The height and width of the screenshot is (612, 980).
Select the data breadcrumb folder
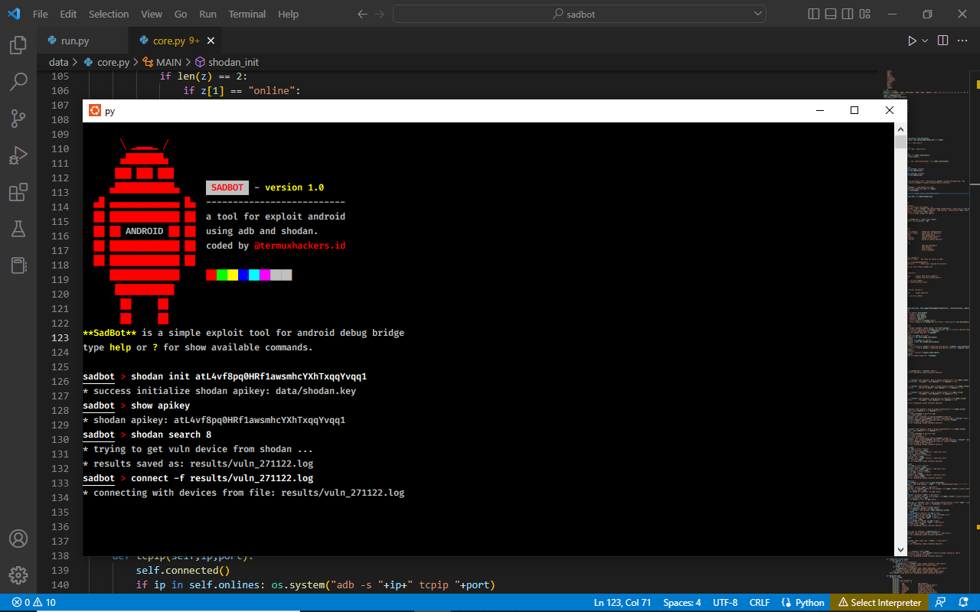click(58, 62)
